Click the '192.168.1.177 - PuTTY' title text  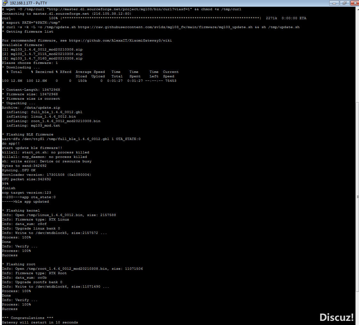click(28, 3)
